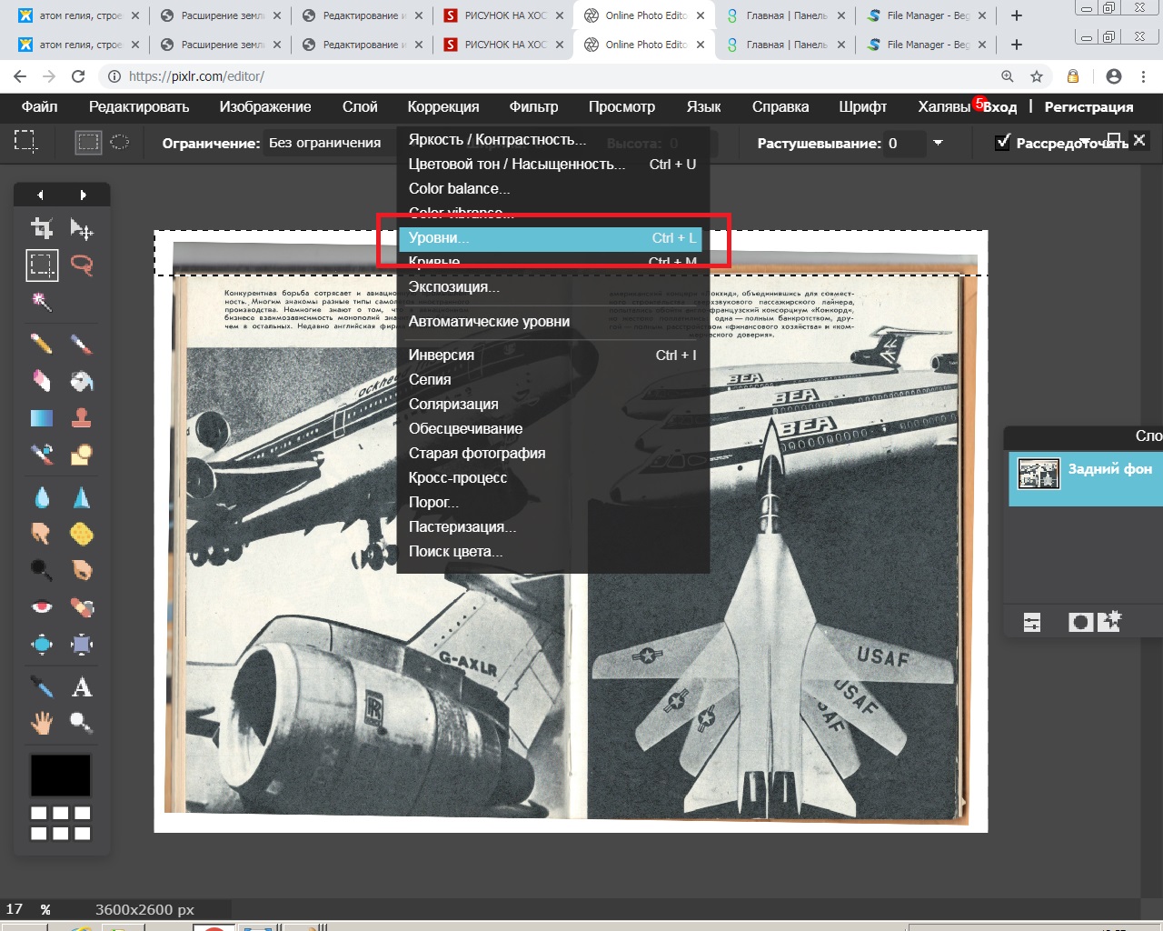Open layer settings in Layers panel

click(x=1032, y=623)
